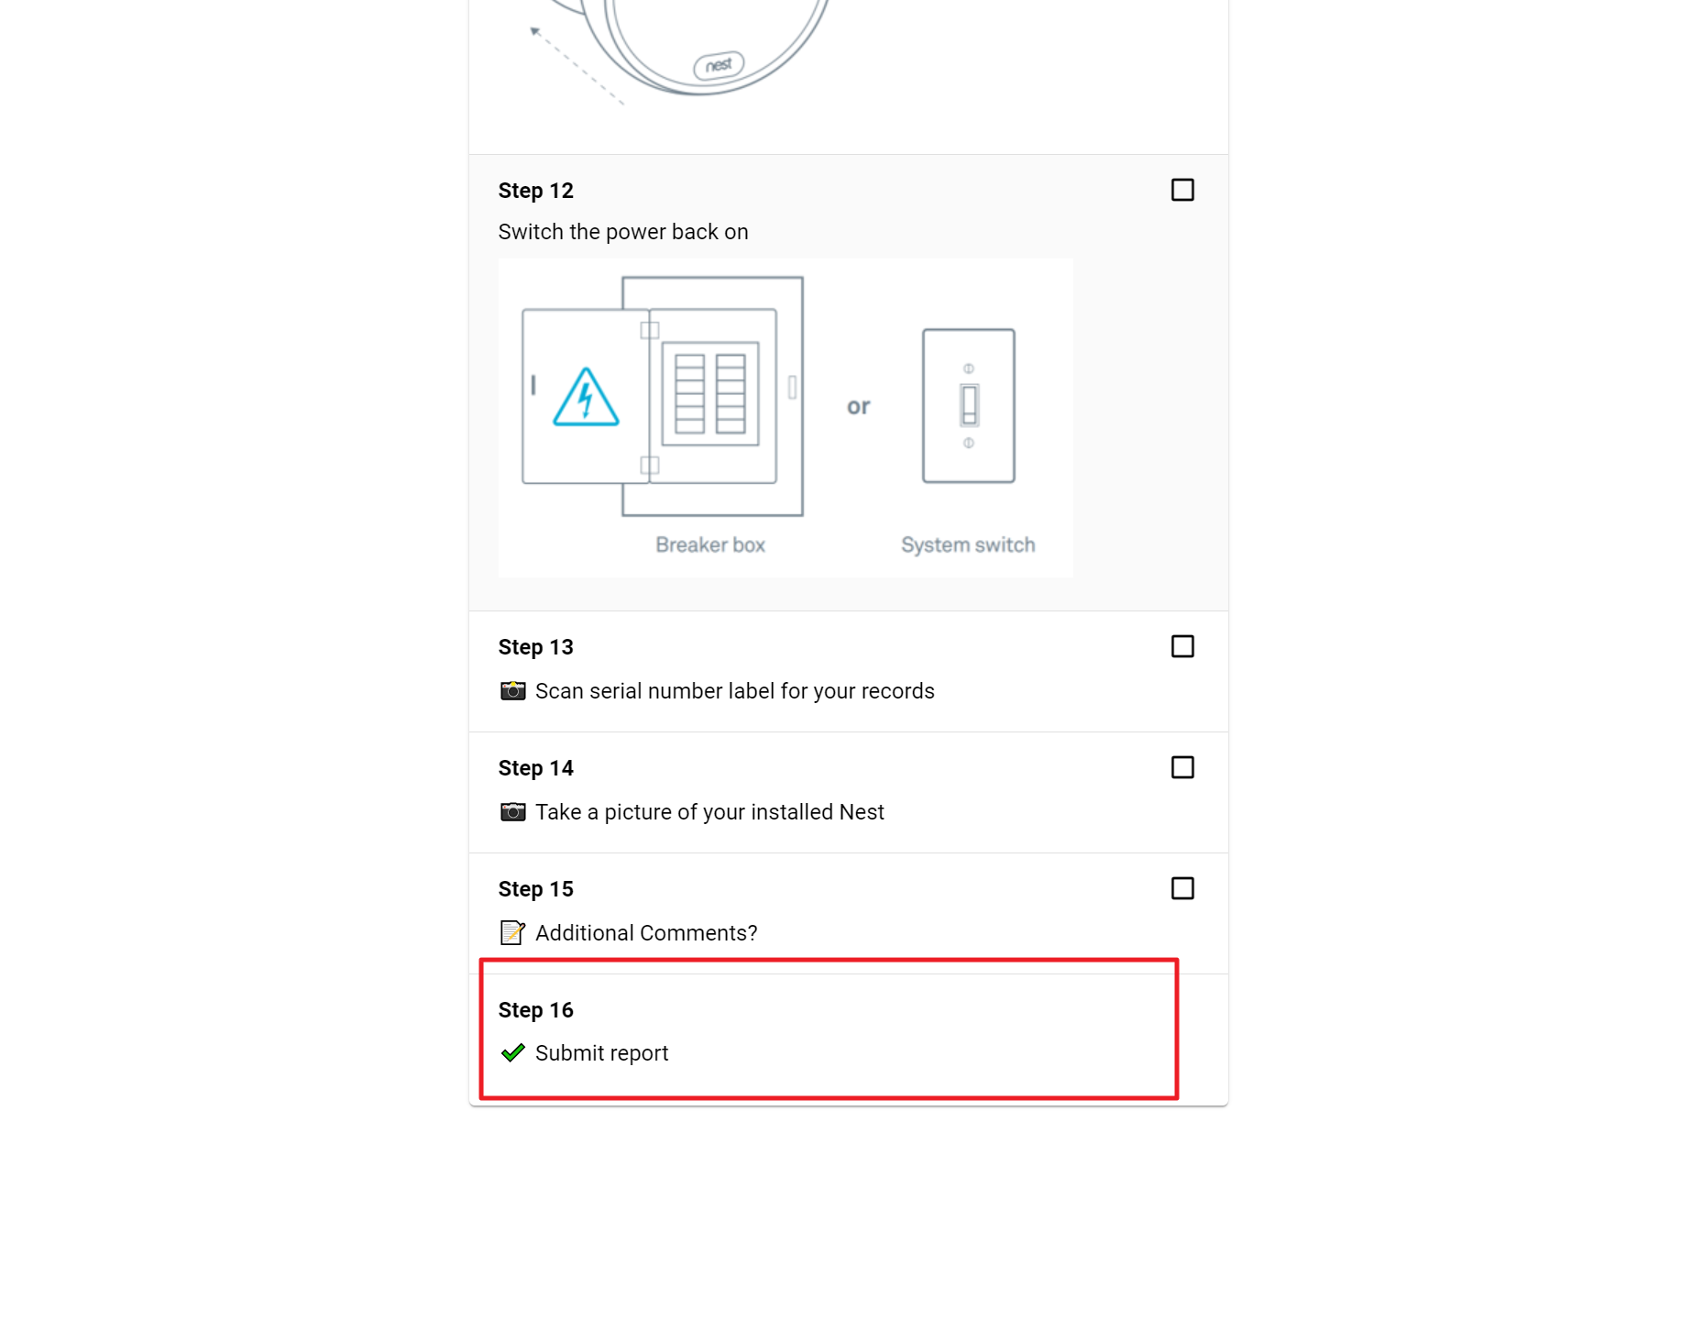Click the Step 12 heading

(535, 191)
